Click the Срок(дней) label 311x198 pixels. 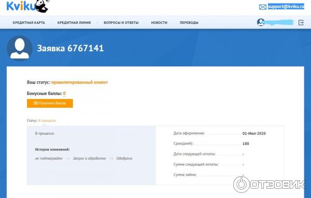pyautogui.click(x=183, y=144)
